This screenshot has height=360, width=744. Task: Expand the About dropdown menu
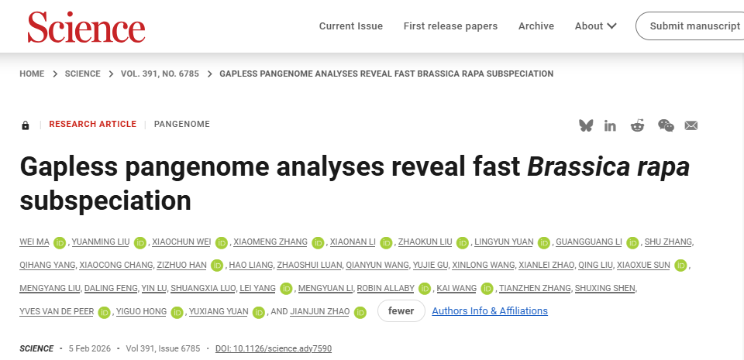tap(595, 26)
